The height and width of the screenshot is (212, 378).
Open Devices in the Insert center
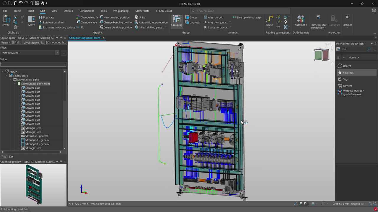347,86
